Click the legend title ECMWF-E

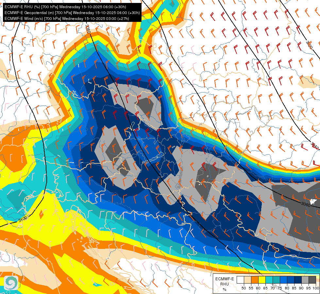pos(225,279)
